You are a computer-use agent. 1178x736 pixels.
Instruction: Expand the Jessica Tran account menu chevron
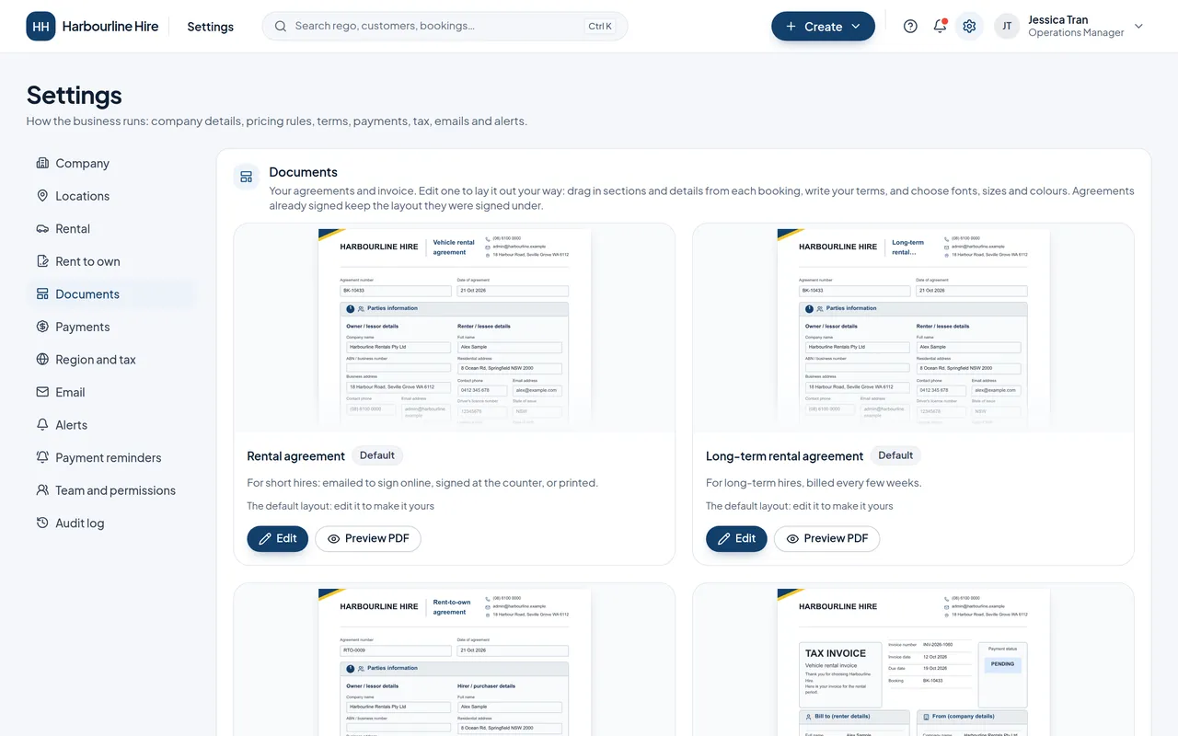tap(1138, 27)
